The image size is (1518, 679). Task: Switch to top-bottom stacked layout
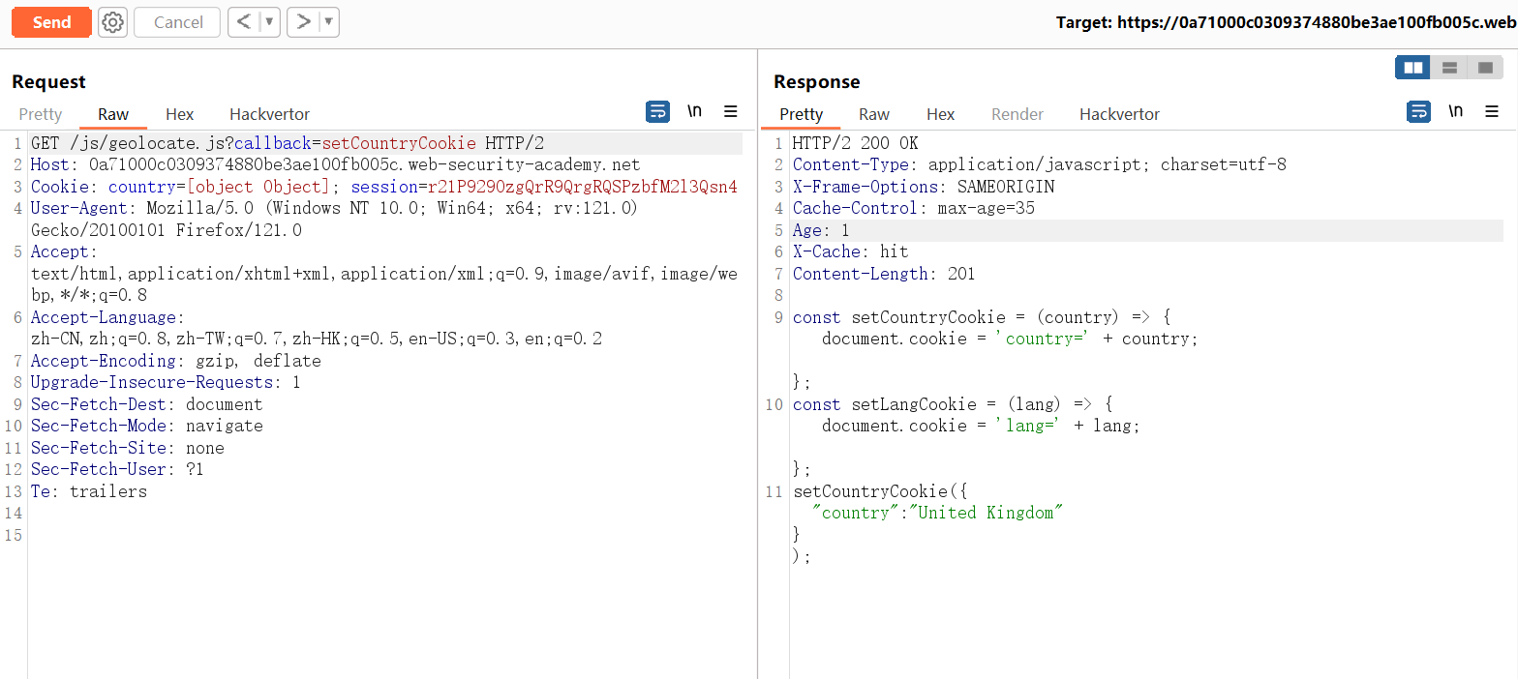(1449, 68)
